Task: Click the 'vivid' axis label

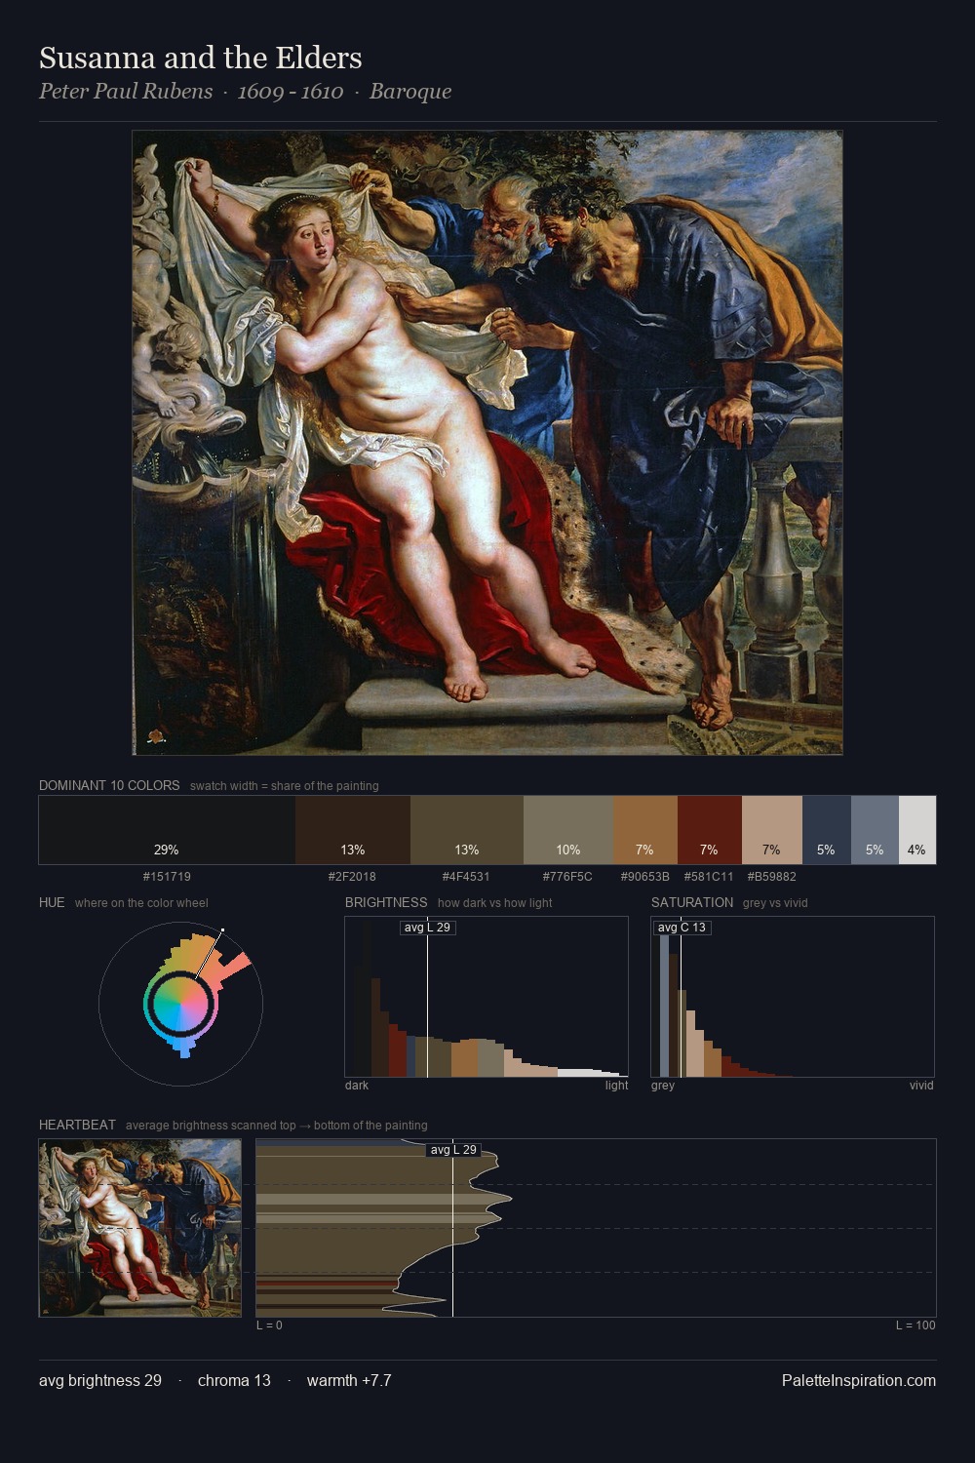Action: (x=921, y=1085)
